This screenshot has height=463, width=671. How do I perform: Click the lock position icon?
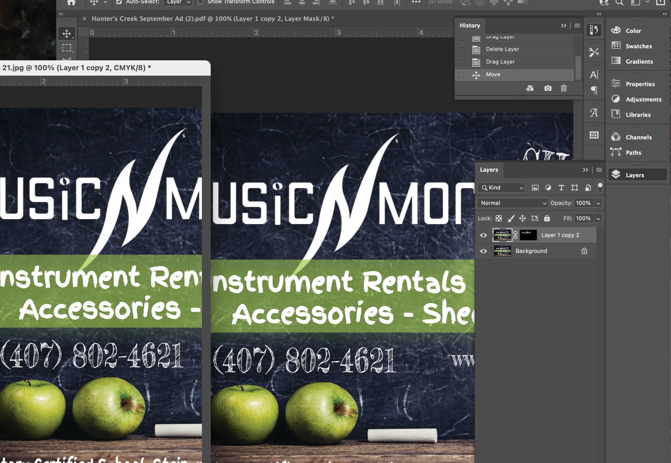[x=522, y=218]
